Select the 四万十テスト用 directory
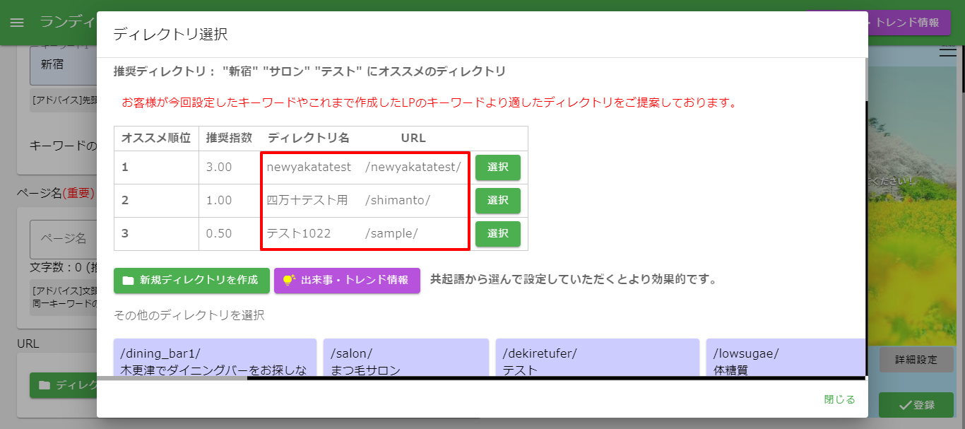The height and width of the screenshot is (429, 965). tap(498, 201)
